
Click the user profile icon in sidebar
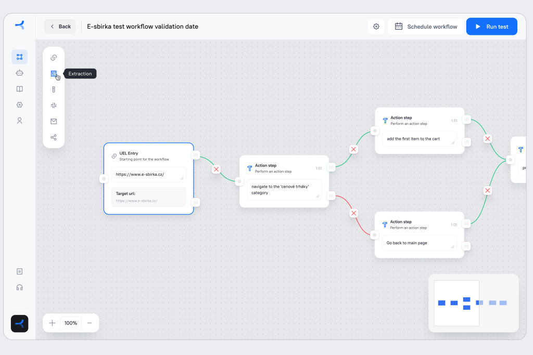pos(19,121)
